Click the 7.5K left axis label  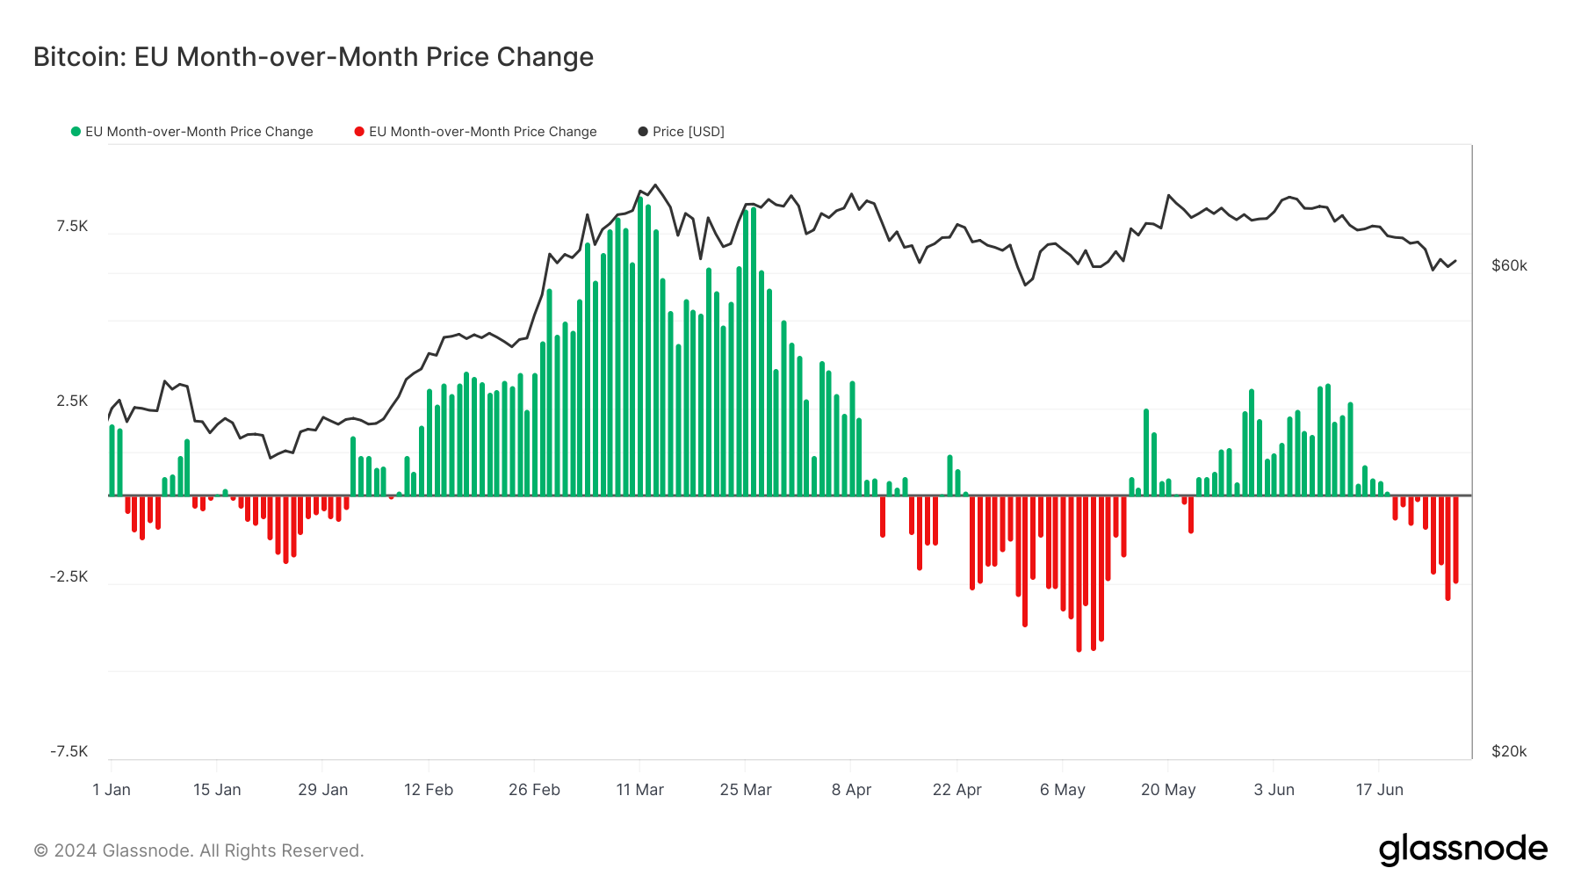[72, 227]
